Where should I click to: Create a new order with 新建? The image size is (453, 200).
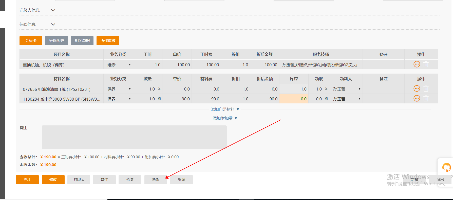pyautogui.click(x=414, y=180)
